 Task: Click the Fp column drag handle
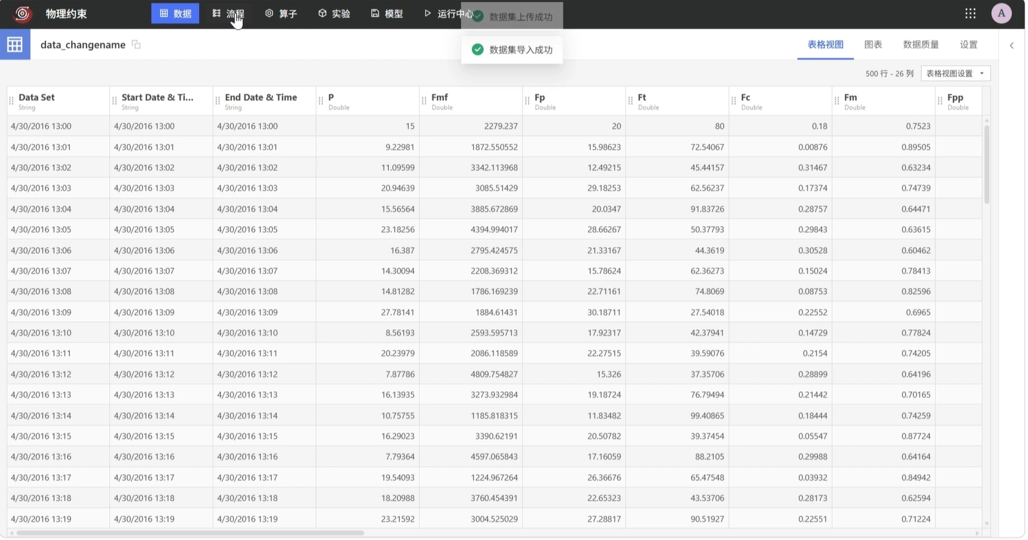(x=527, y=101)
